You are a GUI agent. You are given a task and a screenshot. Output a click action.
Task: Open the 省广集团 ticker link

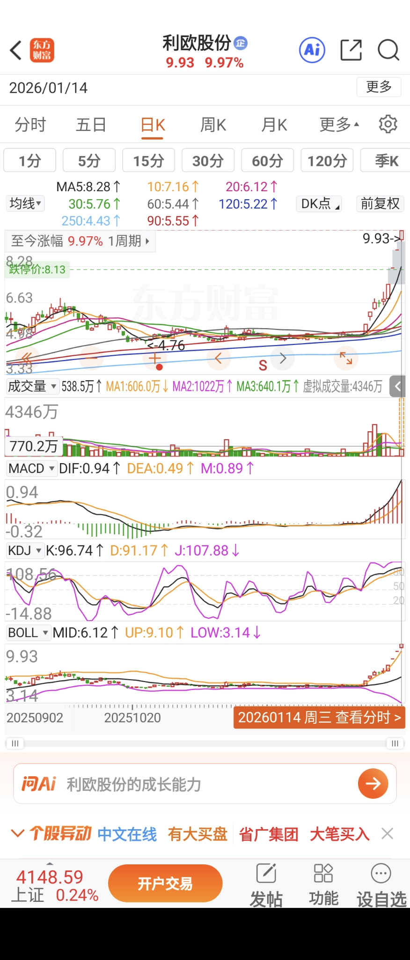point(269,834)
